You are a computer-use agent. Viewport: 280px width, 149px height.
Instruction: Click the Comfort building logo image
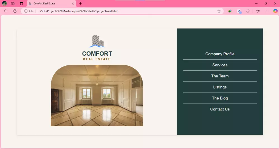point(97,41)
